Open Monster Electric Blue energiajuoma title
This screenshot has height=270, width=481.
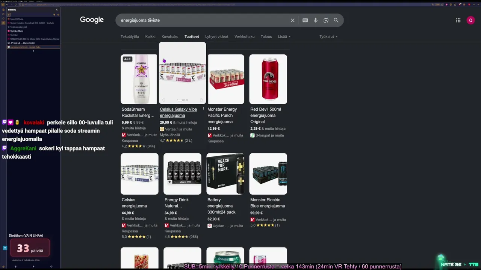click(x=268, y=203)
